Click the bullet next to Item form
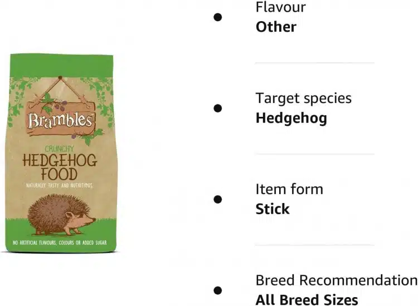Screen dimensions: 418x306 click(x=218, y=199)
